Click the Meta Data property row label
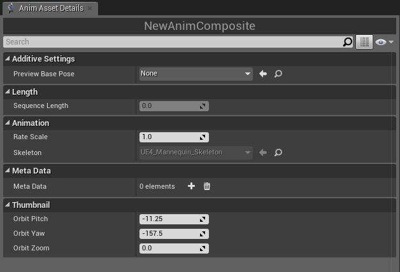400x272 pixels. coord(30,186)
